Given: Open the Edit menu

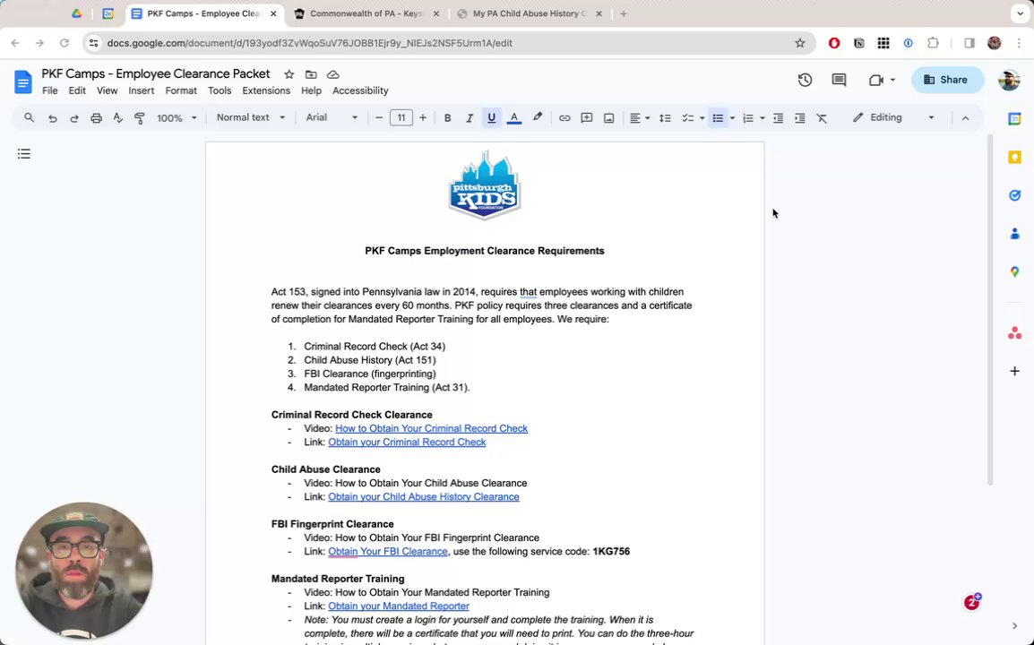Looking at the screenshot, I should coord(77,91).
